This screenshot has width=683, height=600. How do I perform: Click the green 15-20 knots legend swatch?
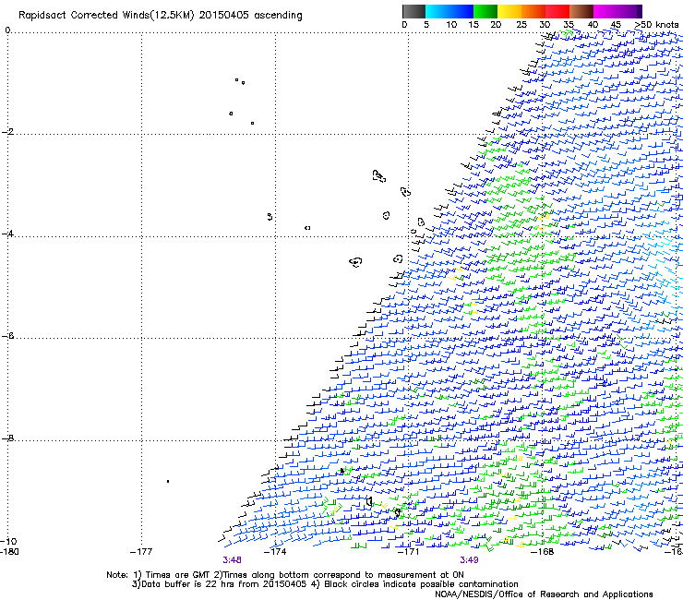[485, 11]
